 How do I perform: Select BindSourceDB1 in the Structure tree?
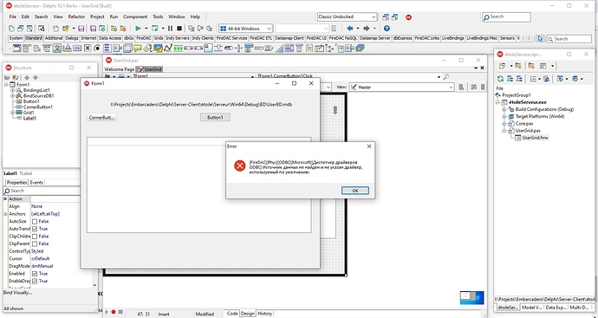[x=38, y=96]
